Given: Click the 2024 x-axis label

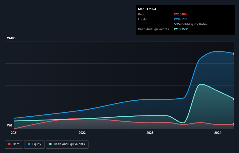Looking at the screenshot, I should point(218,133).
